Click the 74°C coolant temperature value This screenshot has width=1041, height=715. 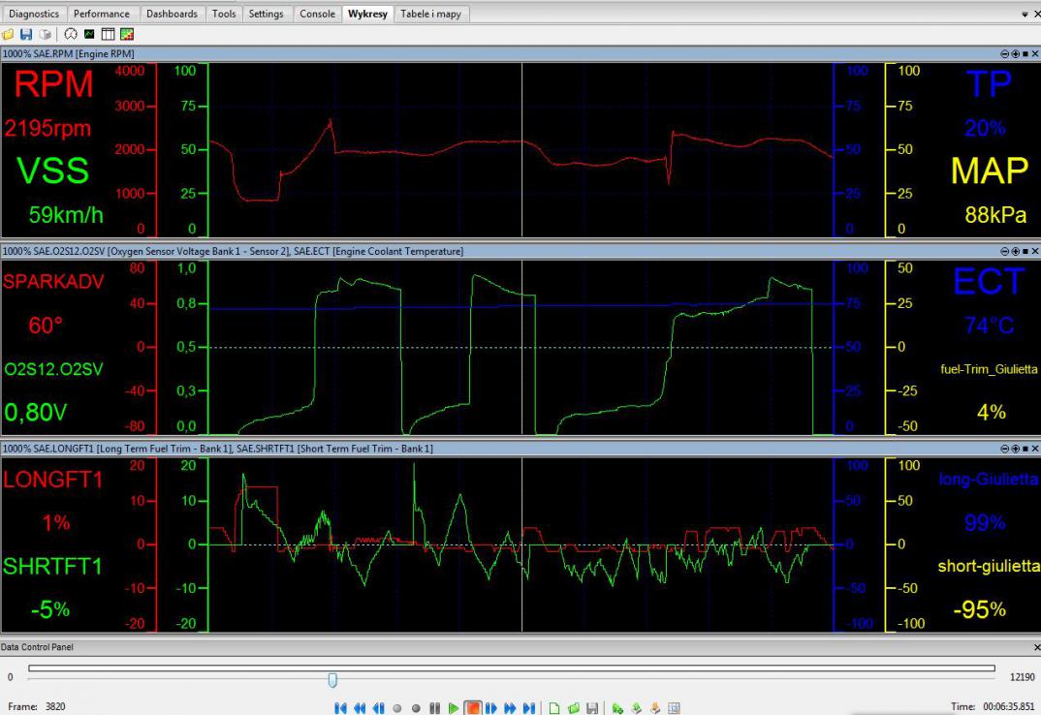coord(990,326)
